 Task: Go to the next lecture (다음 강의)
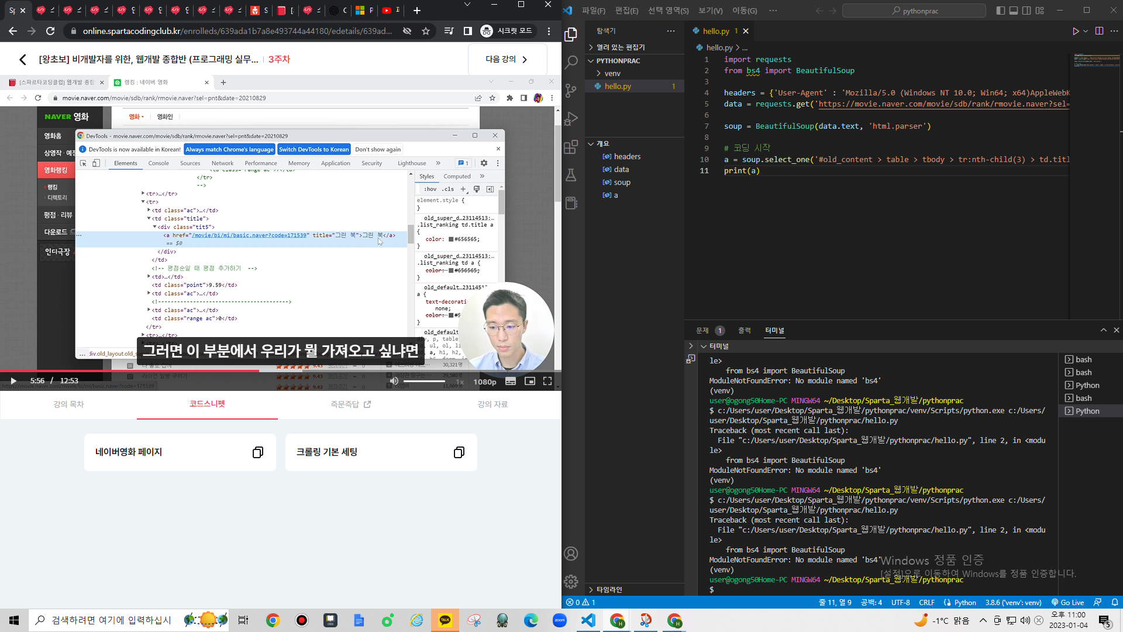tap(507, 59)
